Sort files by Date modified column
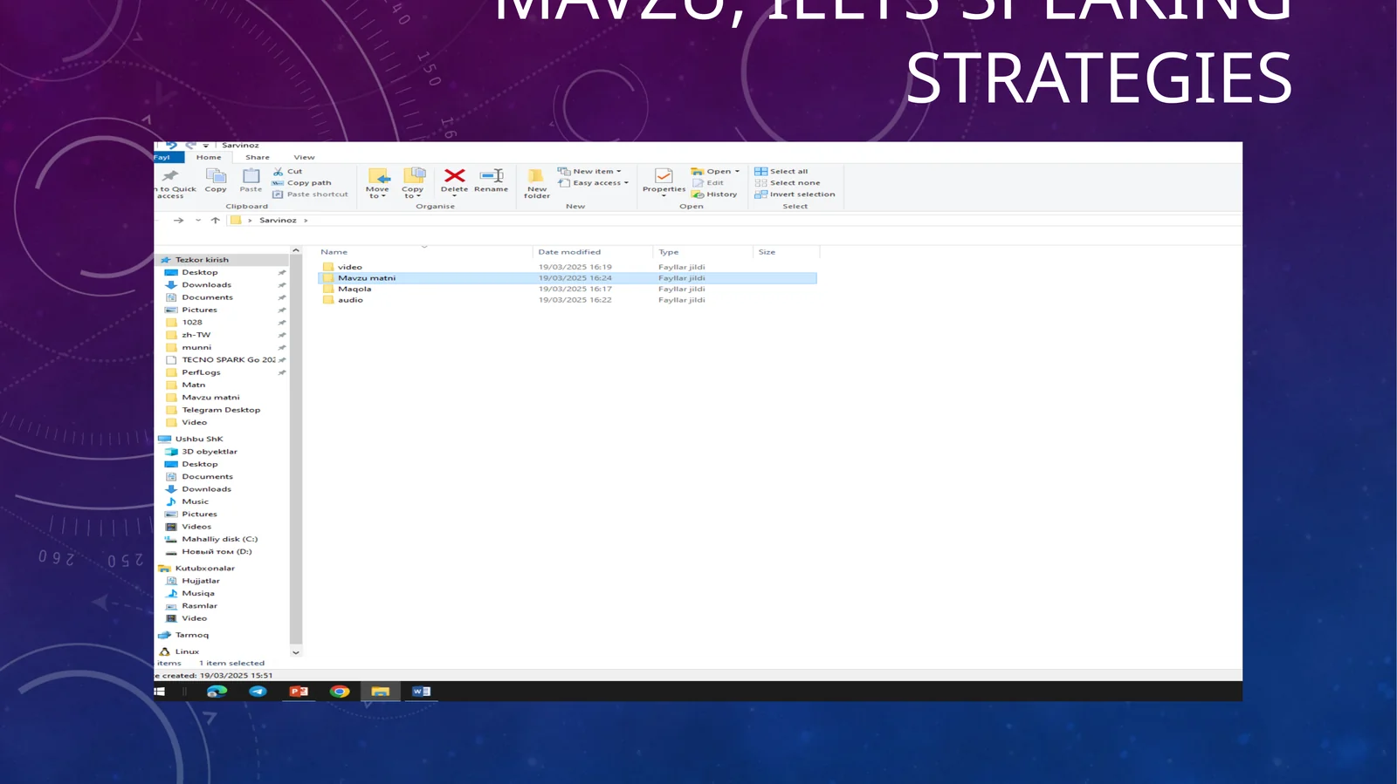Viewport: 1397px width, 784px height. click(569, 252)
